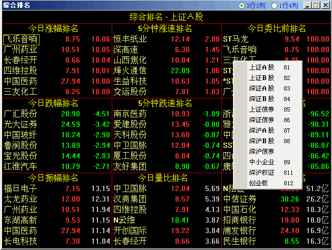Choose 中小企业 from the popup menu
The image size is (332, 250).
268,162
